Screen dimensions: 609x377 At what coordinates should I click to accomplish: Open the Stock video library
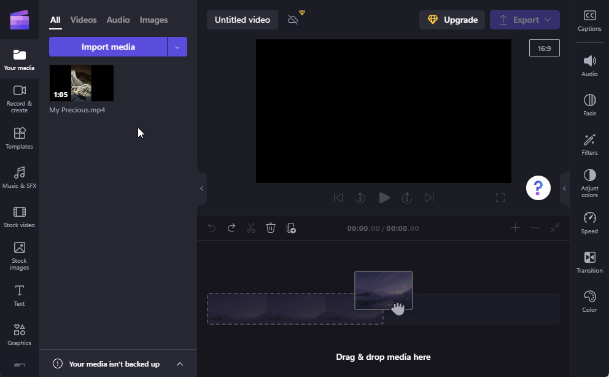19,216
